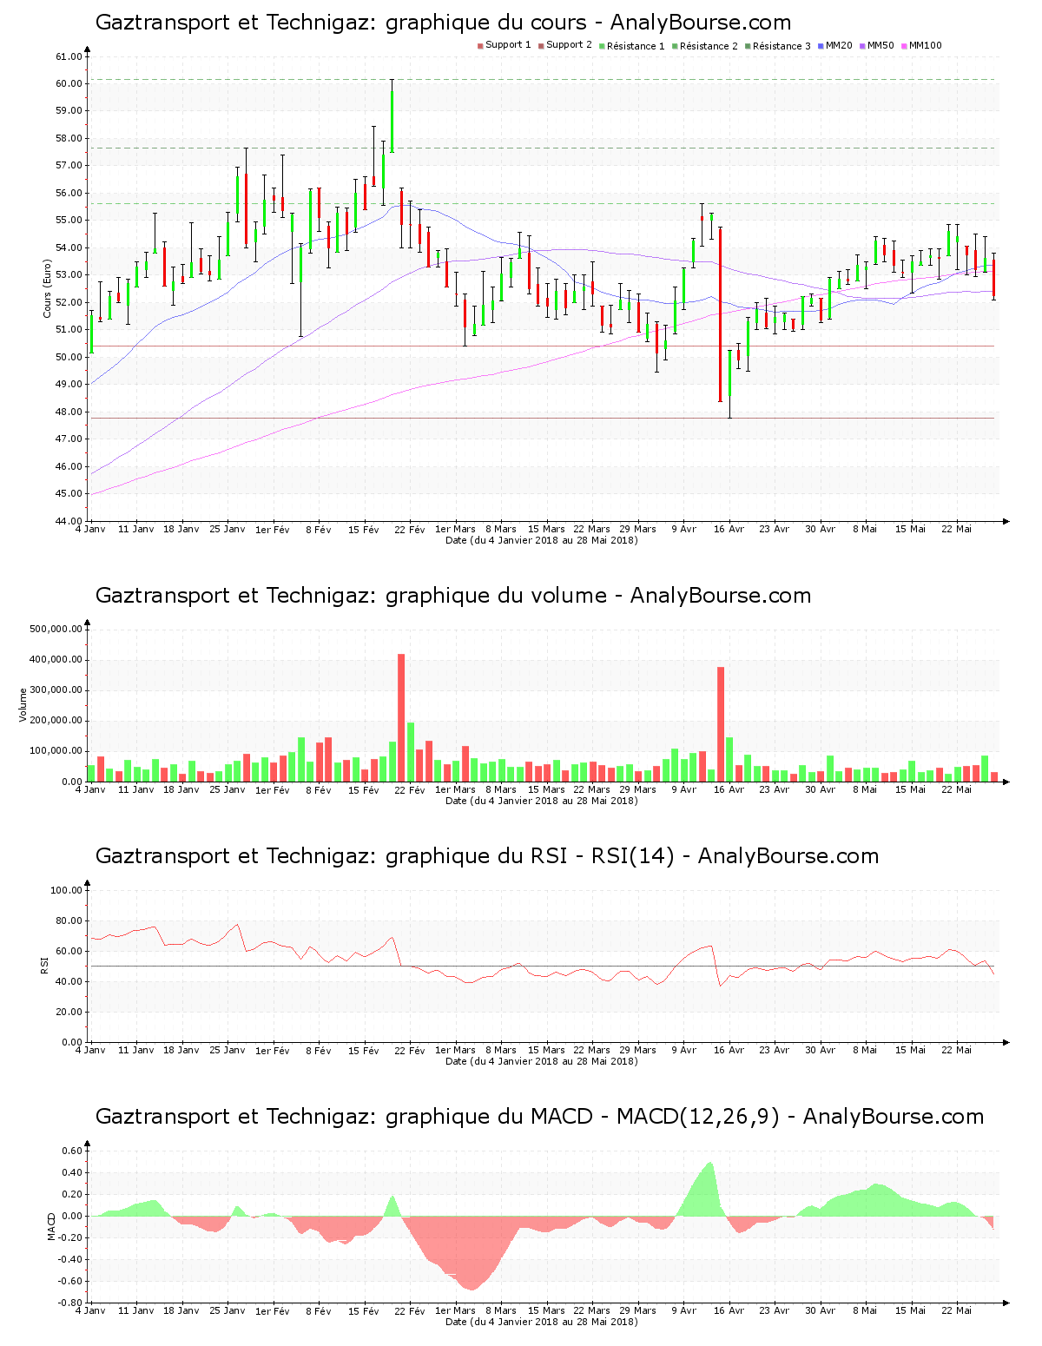
Task: Click the 100.00 RSI axis value
Action: (x=66, y=890)
